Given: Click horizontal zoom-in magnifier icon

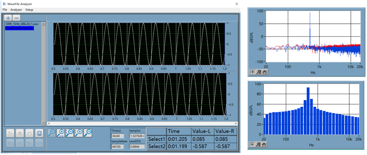Looking at the screenshot, I should pyautogui.click(x=61, y=132).
